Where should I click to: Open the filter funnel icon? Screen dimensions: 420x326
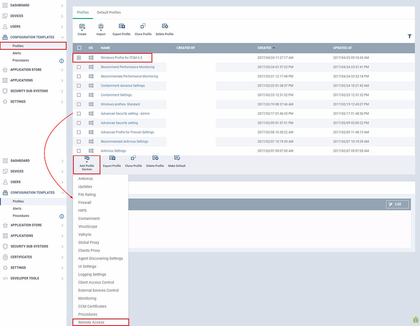pyautogui.click(x=409, y=36)
